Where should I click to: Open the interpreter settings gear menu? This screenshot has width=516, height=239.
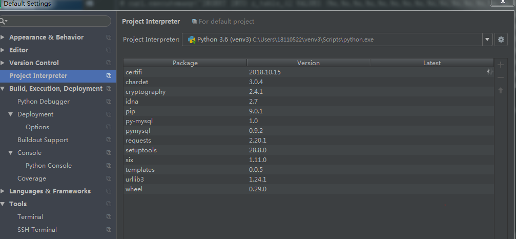(x=501, y=39)
